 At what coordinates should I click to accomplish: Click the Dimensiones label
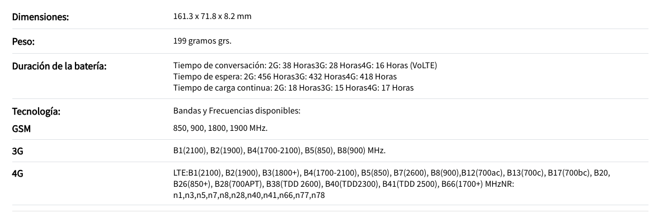click(40, 17)
